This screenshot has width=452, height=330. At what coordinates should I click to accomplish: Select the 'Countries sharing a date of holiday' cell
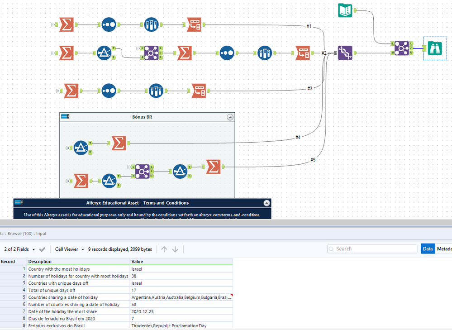point(79,297)
